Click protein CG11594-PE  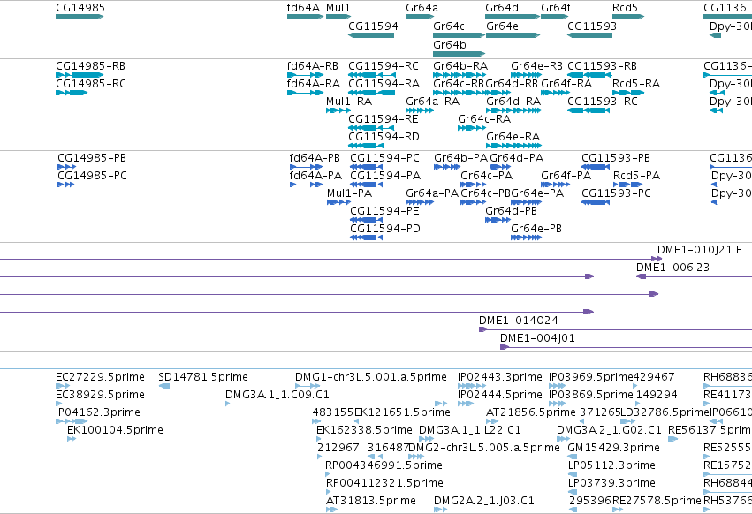(366, 220)
